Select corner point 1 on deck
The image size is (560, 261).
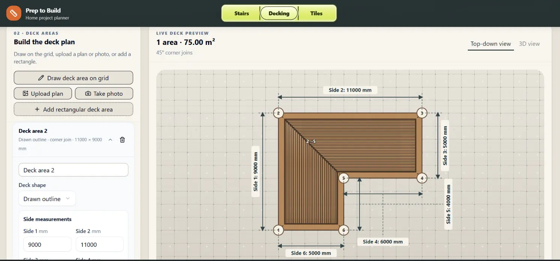coord(278,230)
